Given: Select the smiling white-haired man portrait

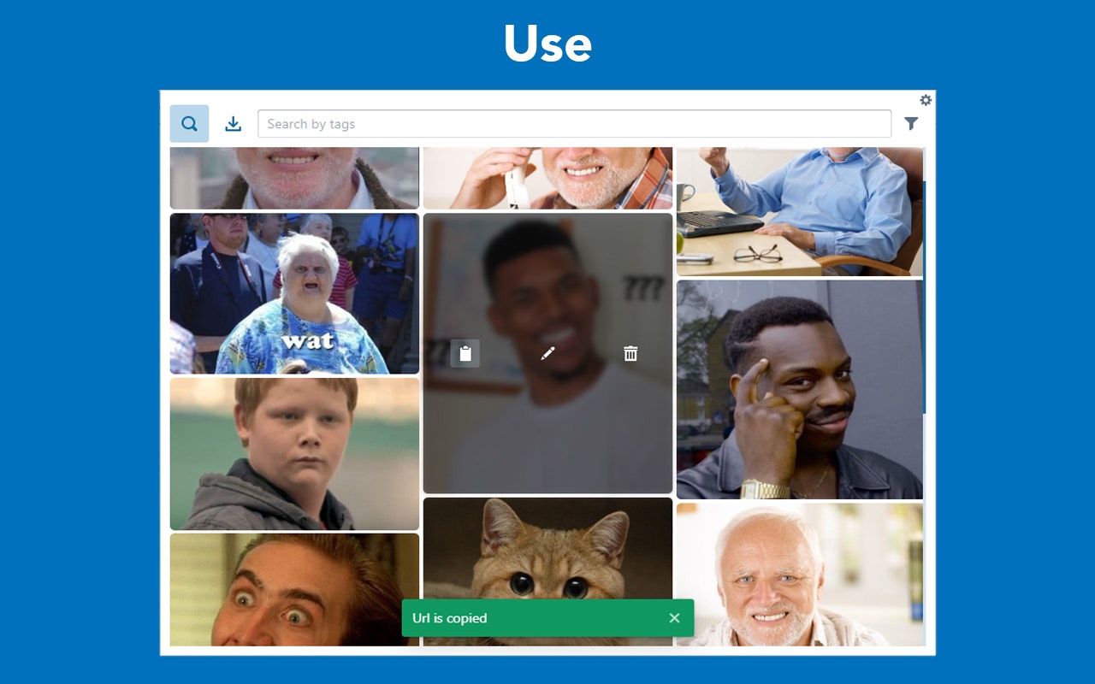Looking at the screenshot, I should (x=799, y=575).
